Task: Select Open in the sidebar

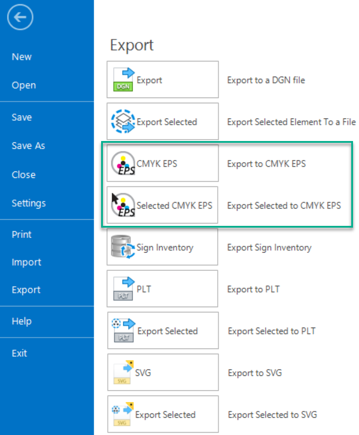Action: [x=23, y=85]
